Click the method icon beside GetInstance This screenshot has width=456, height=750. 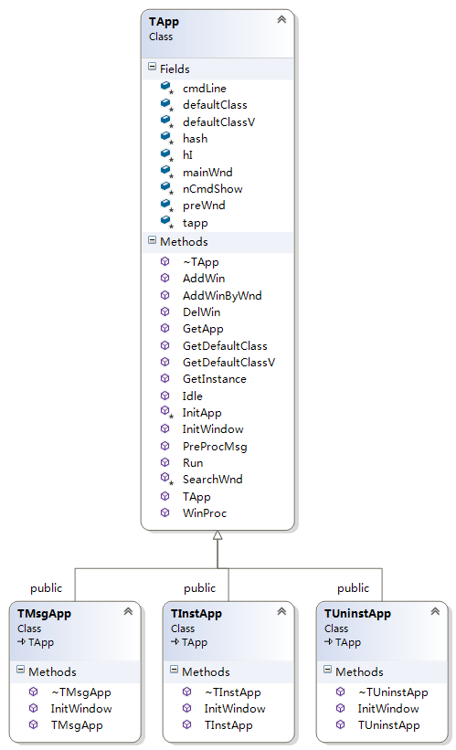click(165, 378)
